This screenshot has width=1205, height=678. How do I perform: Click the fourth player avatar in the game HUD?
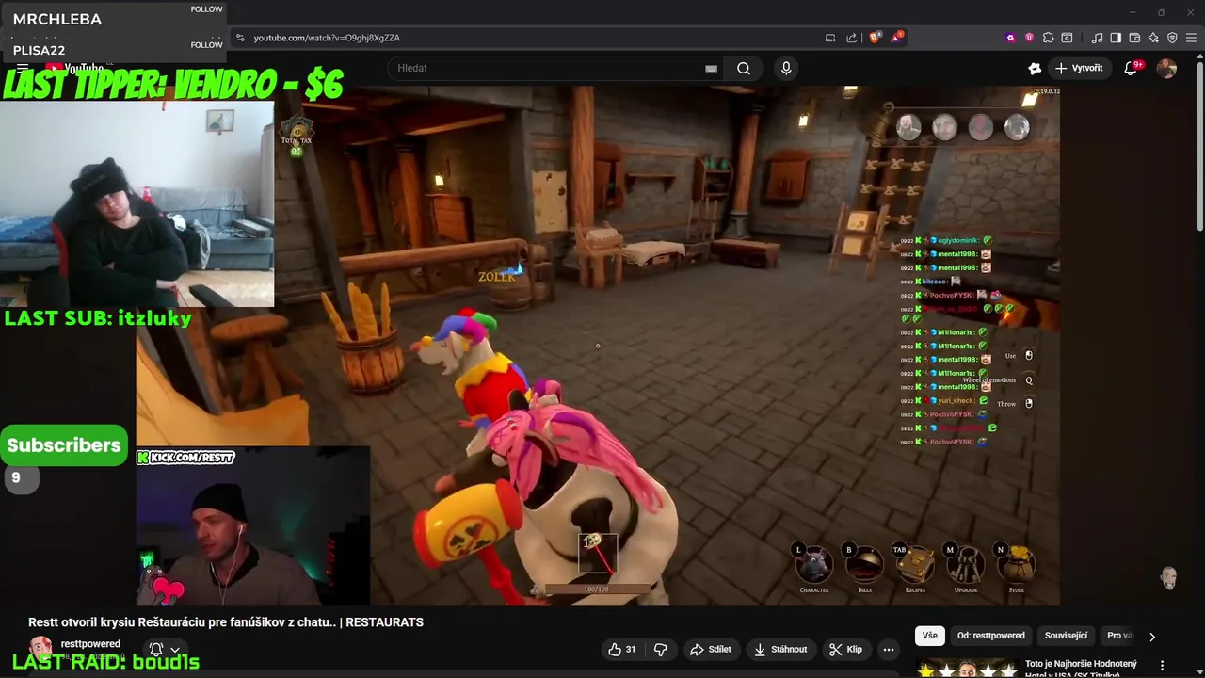1017,127
